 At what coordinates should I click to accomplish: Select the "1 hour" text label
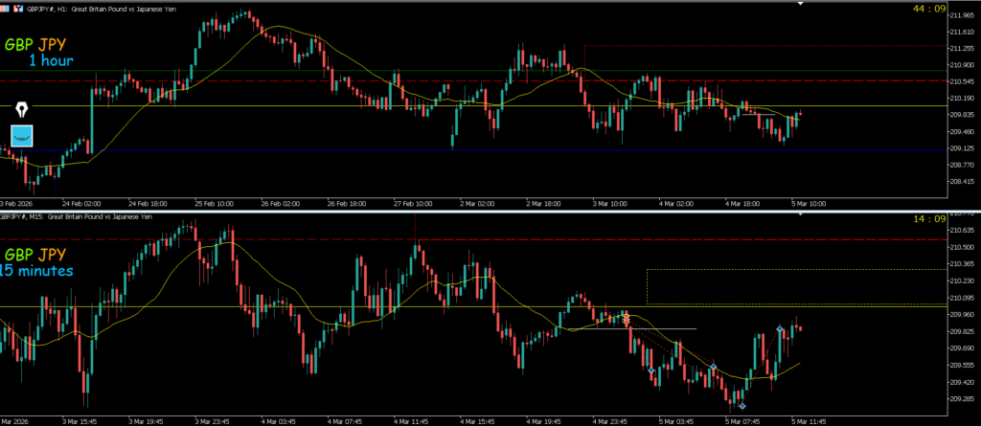pos(51,61)
